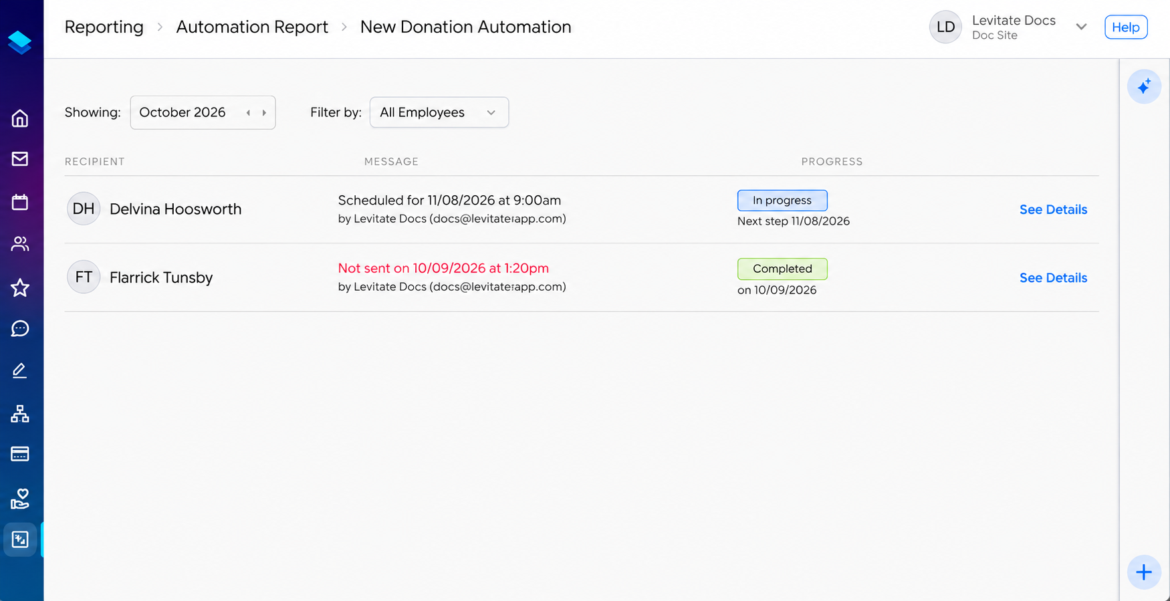Go to previous month arrow
1170x601 pixels.
pyautogui.click(x=248, y=113)
